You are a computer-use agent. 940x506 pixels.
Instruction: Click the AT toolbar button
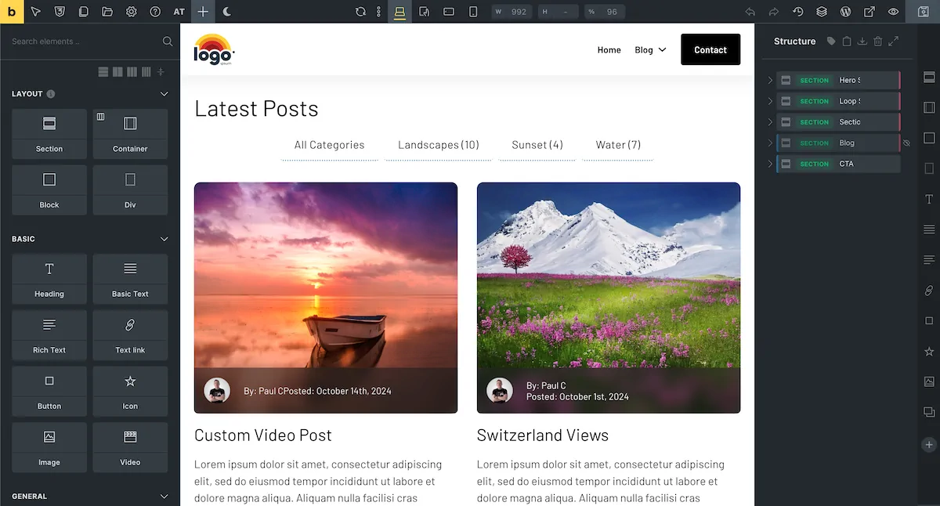point(179,12)
